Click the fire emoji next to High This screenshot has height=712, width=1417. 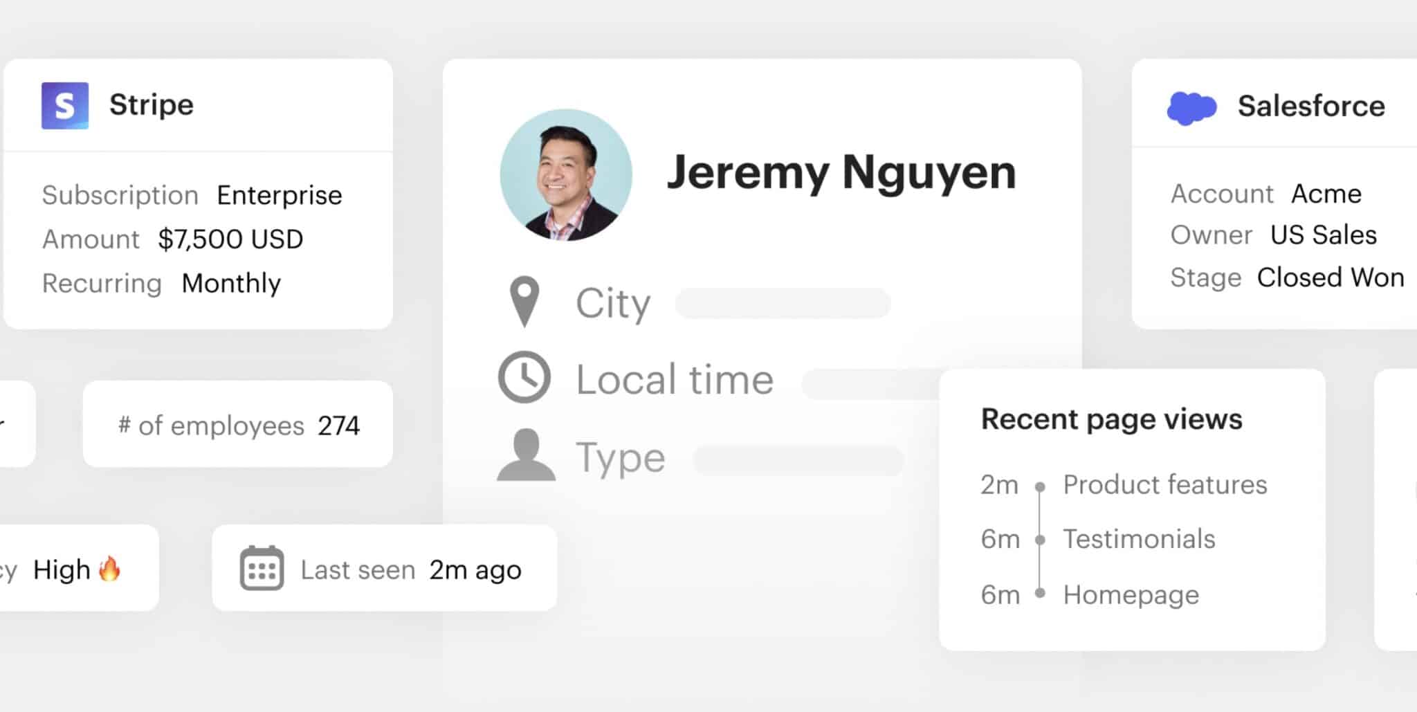click(109, 569)
